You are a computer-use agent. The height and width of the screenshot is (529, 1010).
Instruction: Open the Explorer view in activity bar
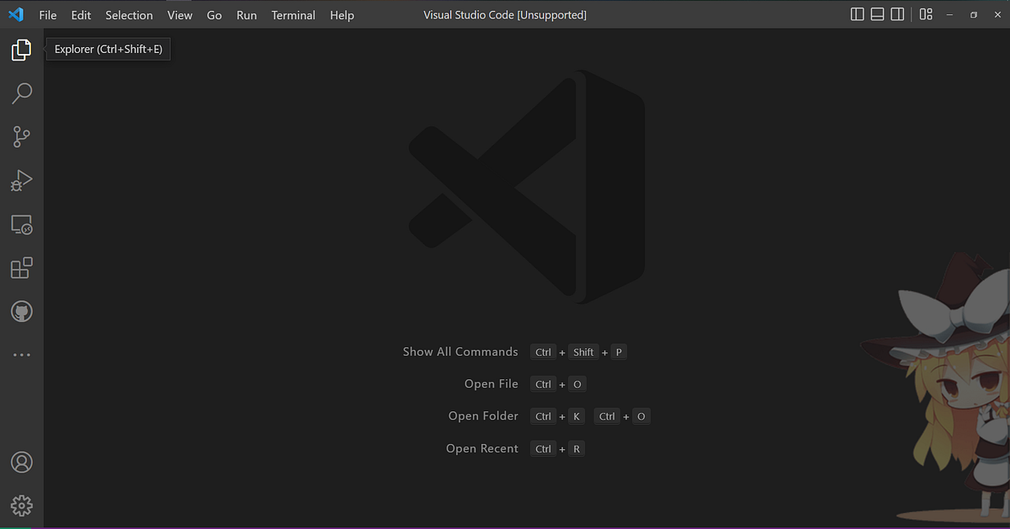click(x=21, y=50)
